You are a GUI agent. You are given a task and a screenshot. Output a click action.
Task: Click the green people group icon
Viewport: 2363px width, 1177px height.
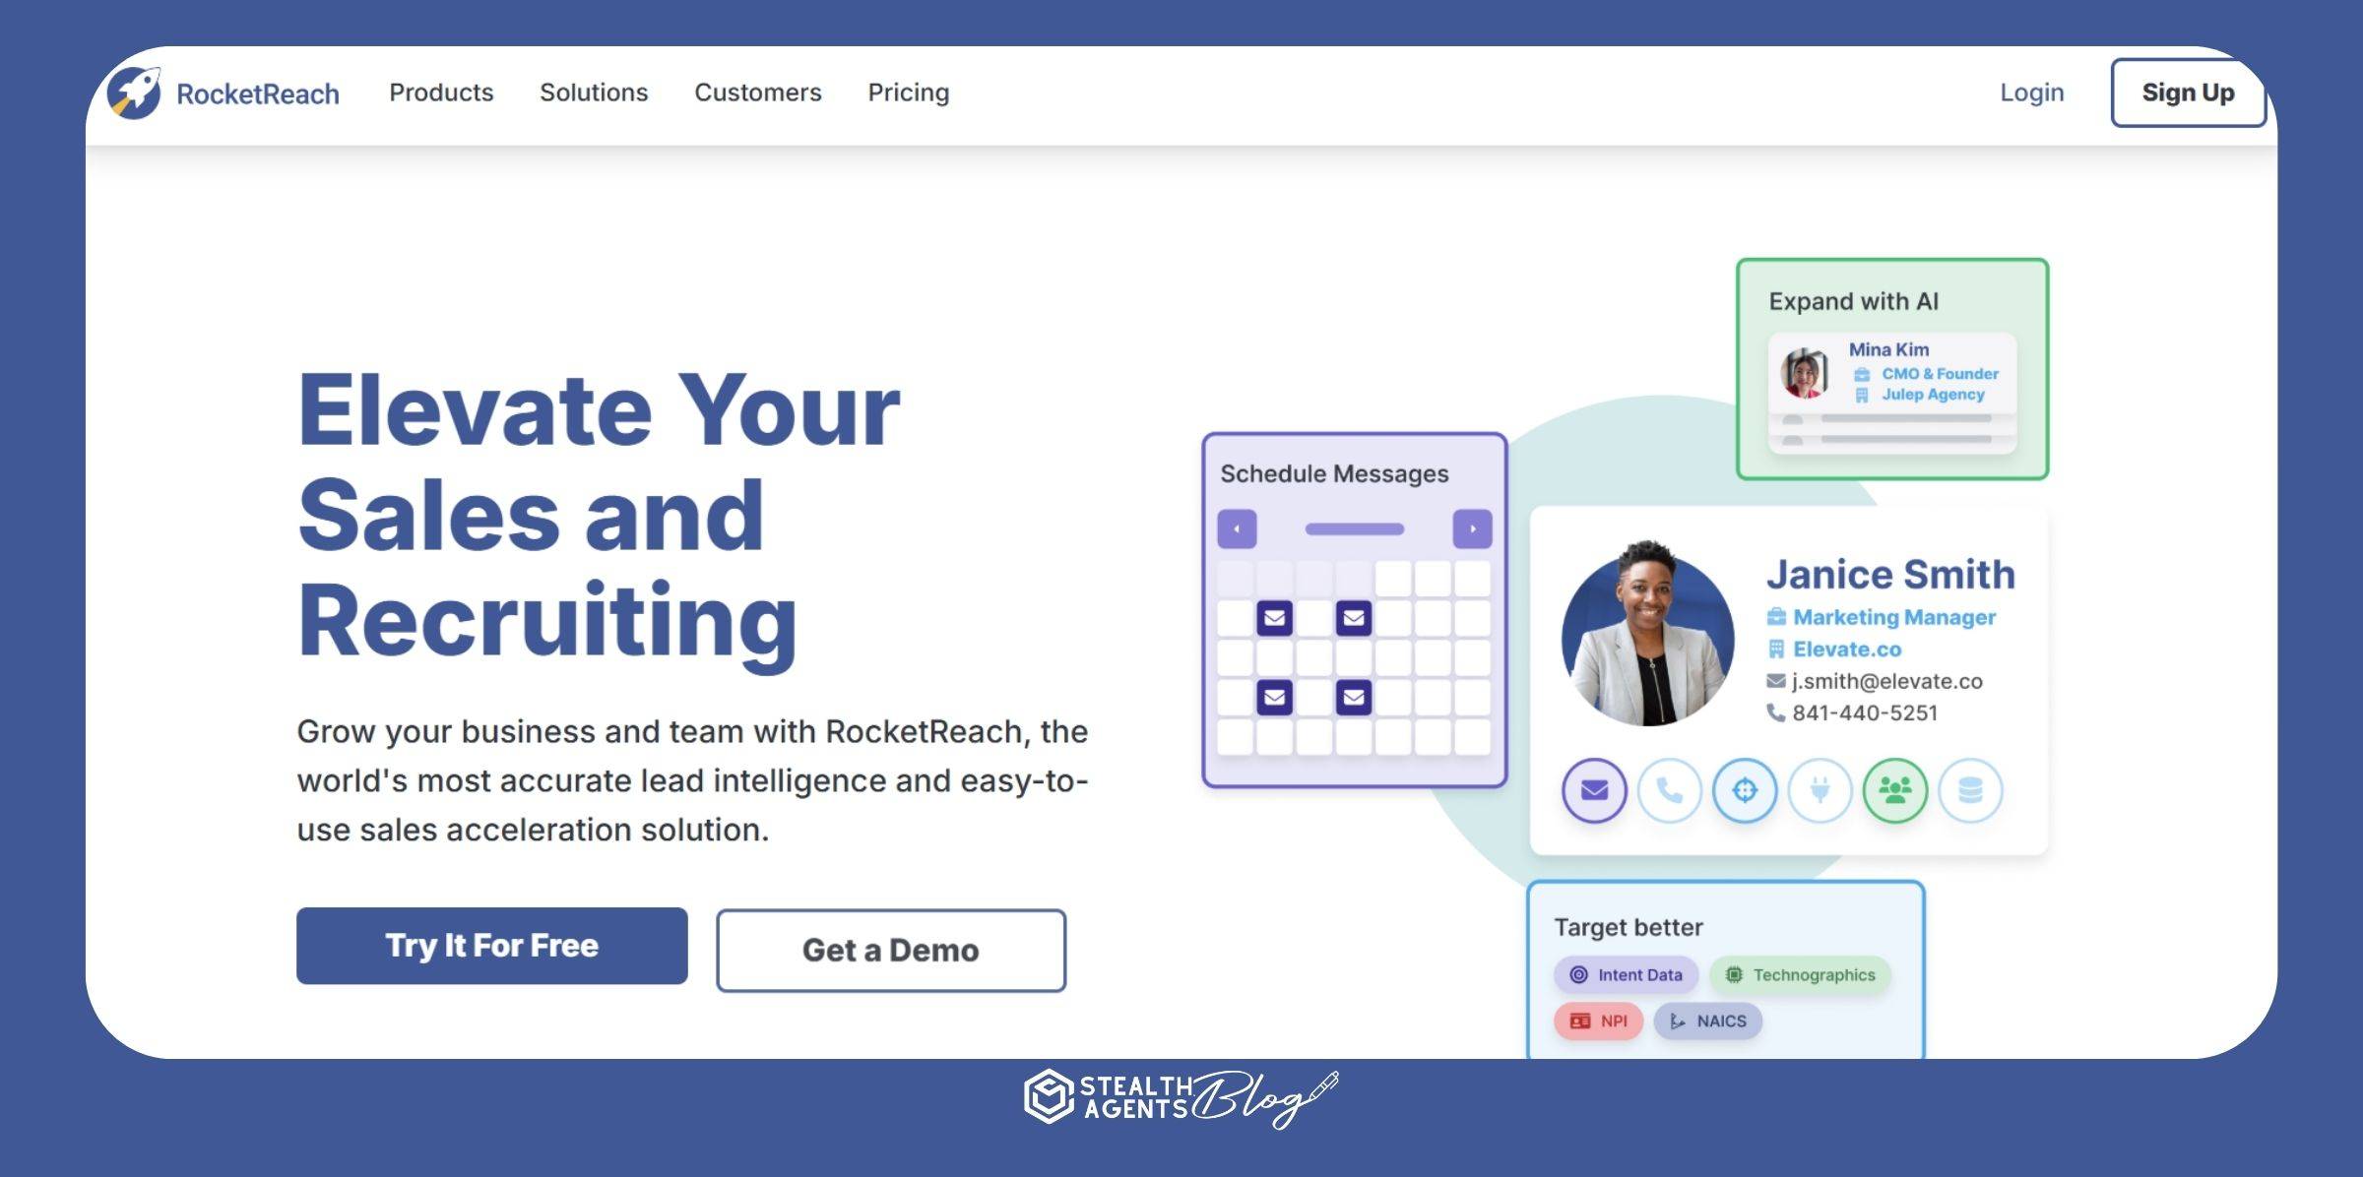1895,790
